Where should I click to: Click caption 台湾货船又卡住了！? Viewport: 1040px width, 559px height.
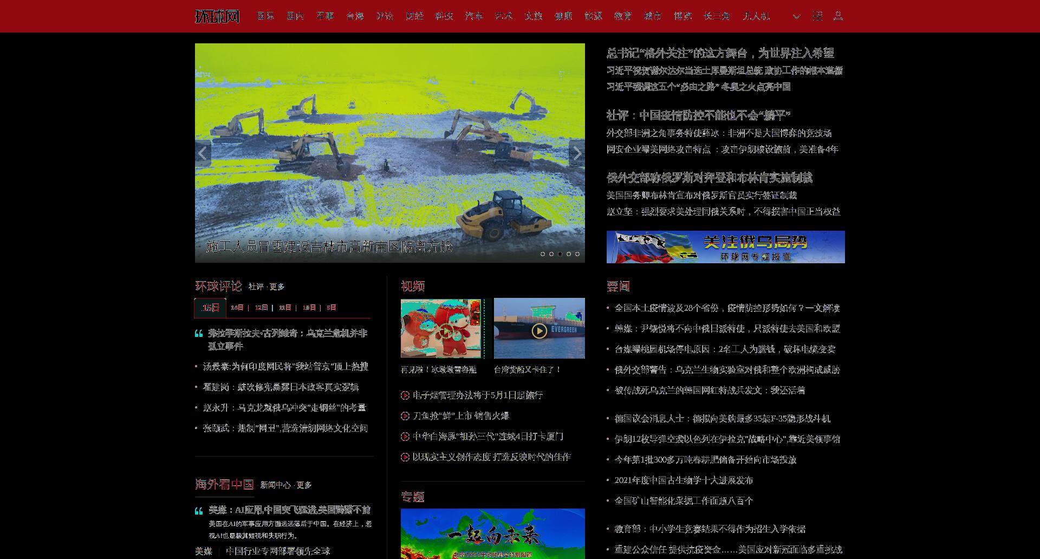528,370
